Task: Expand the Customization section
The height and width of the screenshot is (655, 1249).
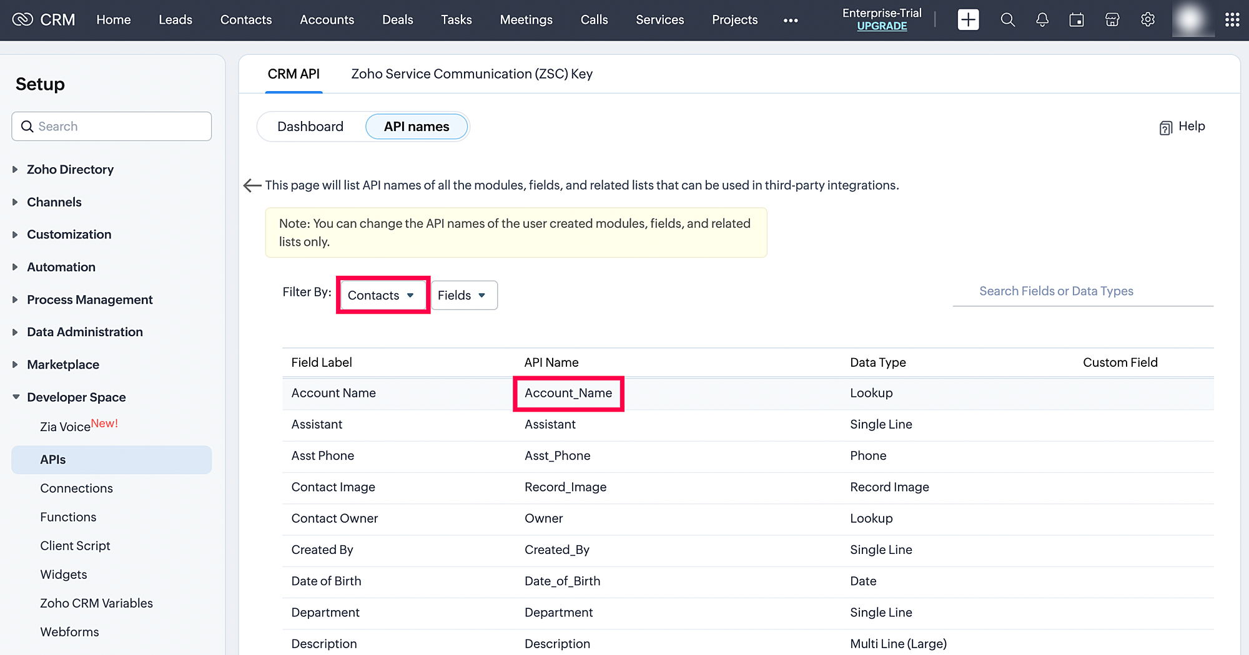Action: (69, 235)
